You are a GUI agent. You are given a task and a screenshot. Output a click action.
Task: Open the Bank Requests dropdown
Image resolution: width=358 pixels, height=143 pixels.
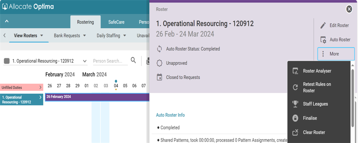(70, 36)
